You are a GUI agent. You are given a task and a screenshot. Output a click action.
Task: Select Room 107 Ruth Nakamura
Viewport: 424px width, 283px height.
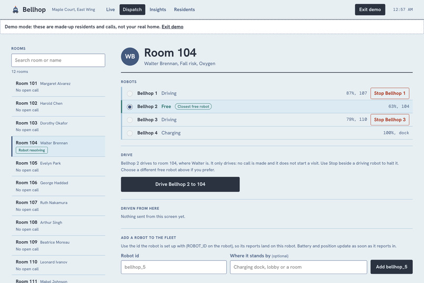click(x=58, y=206)
